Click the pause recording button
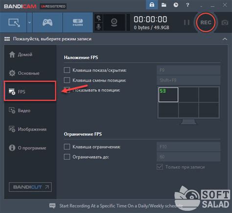The height and width of the screenshot is (213, 232). [x=186, y=23]
